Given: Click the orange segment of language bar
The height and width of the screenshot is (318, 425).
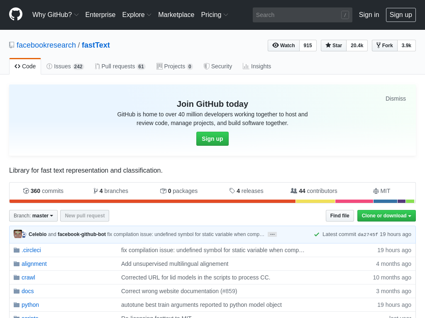Looking at the screenshot, I should tap(152, 201).
